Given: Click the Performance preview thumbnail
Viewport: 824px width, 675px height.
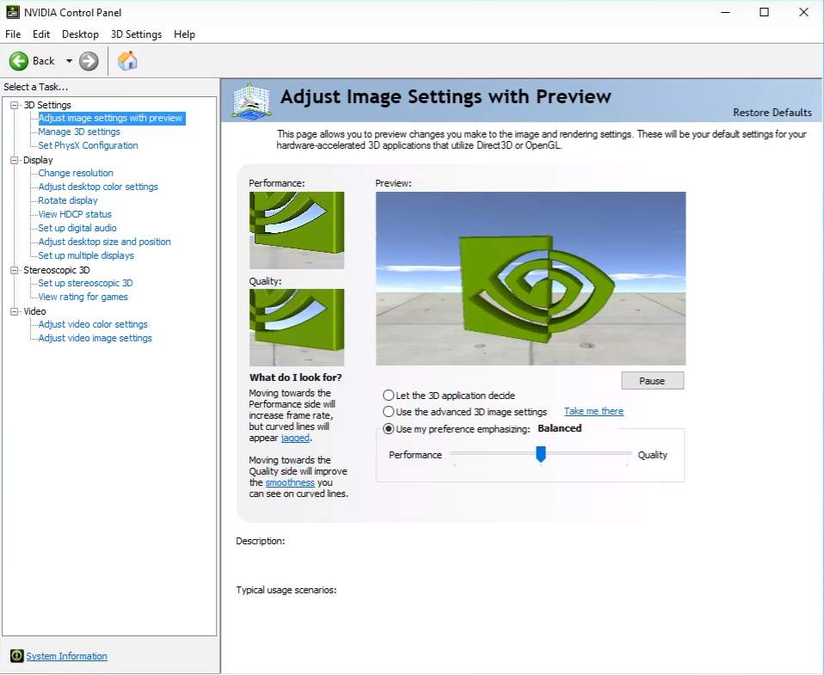Looking at the screenshot, I should (x=297, y=230).
